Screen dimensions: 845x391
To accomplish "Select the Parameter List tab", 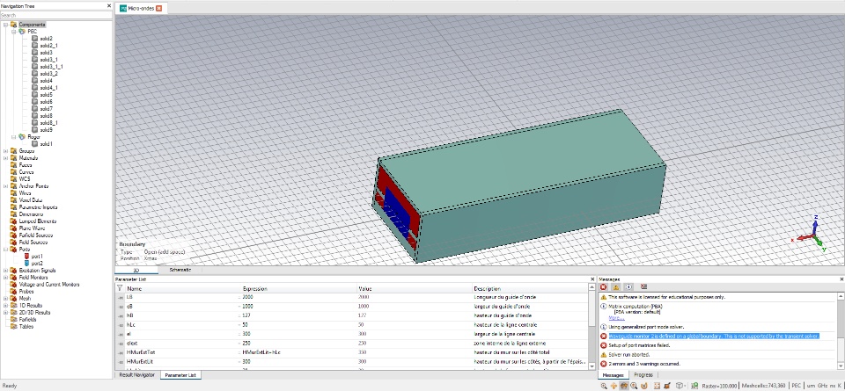I will tap(180, 375).
